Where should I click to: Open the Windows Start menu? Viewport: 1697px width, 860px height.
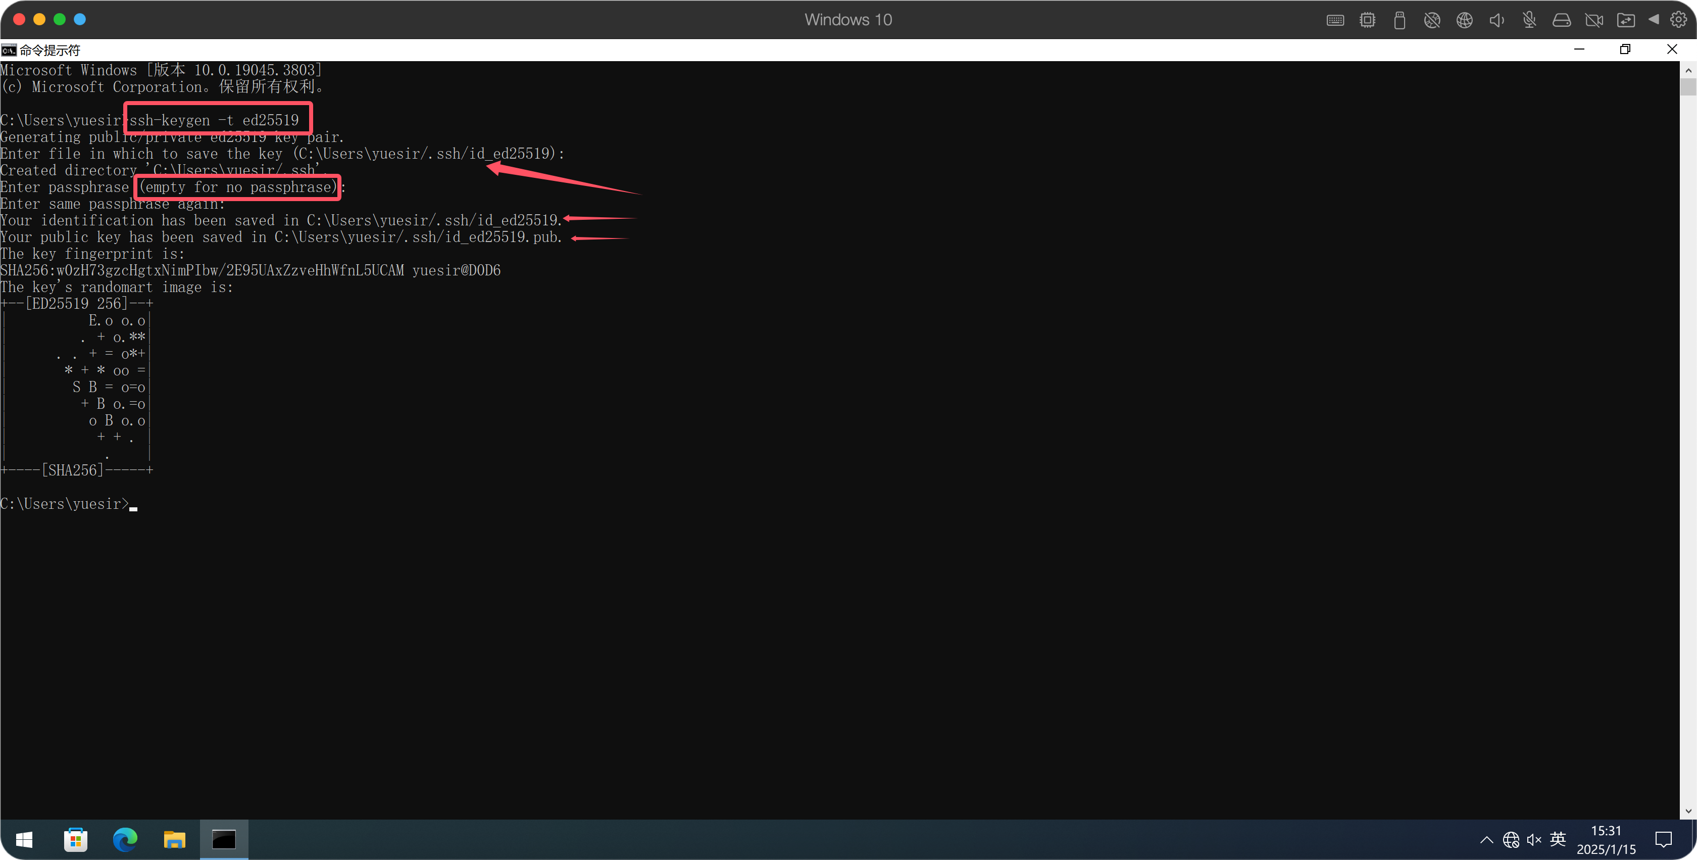(24, 840)
